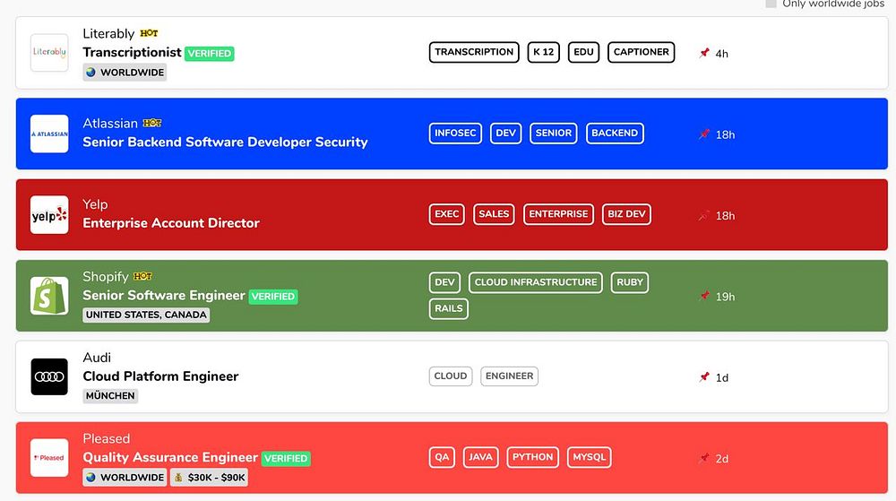Screen dimensions: 896x501
Task: Filter by the JAVA tag
Action: (480, 457)
